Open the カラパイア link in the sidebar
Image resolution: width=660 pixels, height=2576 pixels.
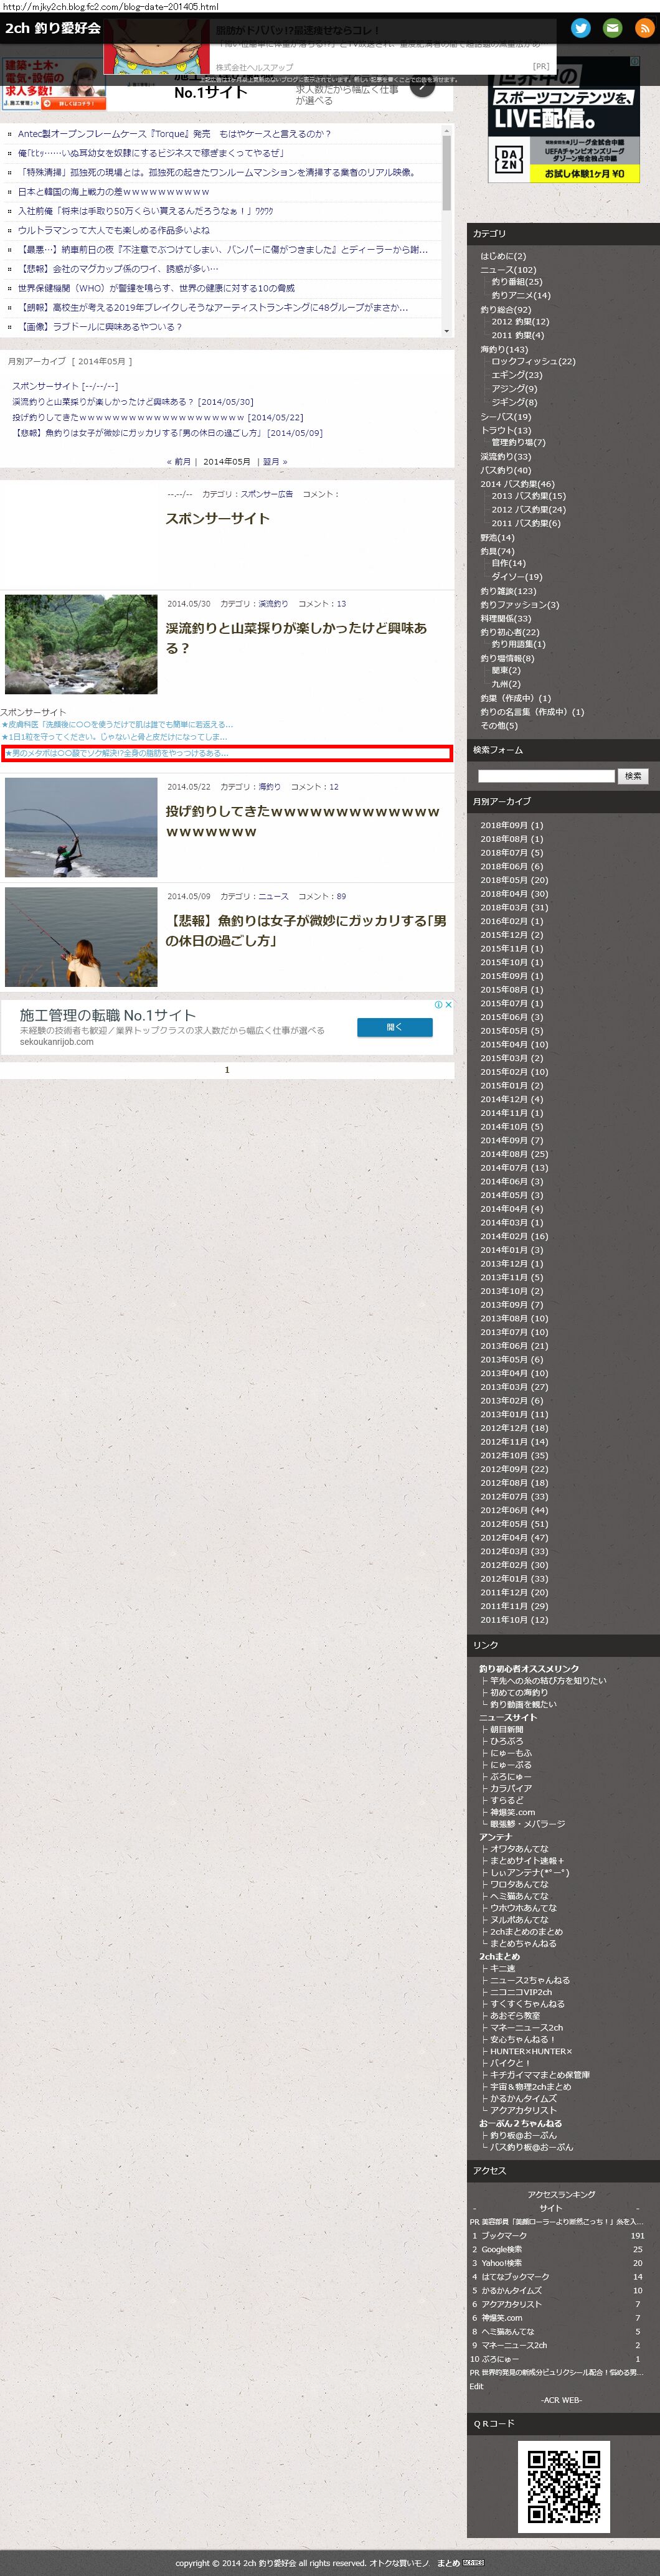(511, 1788)
